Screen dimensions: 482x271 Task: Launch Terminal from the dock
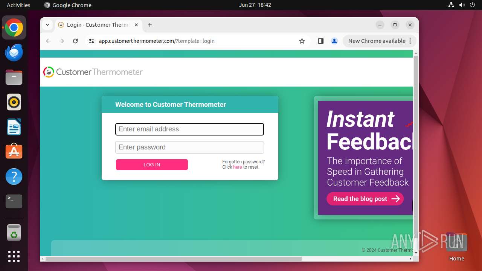14,201
